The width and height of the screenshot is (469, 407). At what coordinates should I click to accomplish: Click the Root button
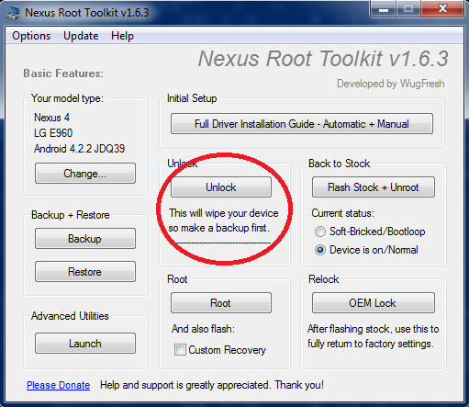[221, 303]
